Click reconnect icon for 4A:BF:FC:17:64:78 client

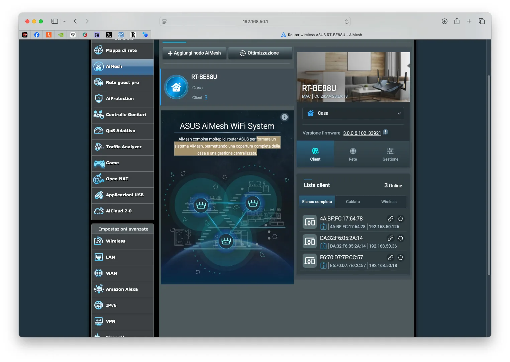(x=401, y=219)
